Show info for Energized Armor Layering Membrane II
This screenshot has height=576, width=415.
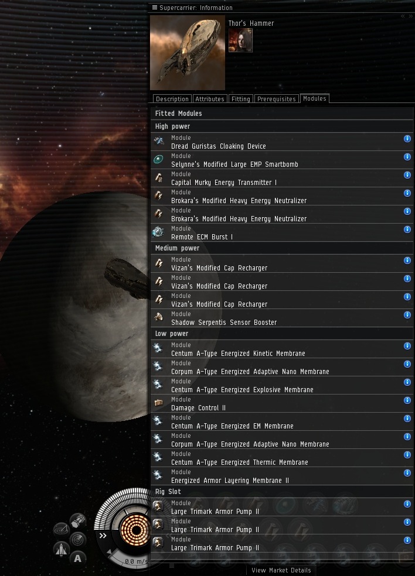[x=407, y=473]
